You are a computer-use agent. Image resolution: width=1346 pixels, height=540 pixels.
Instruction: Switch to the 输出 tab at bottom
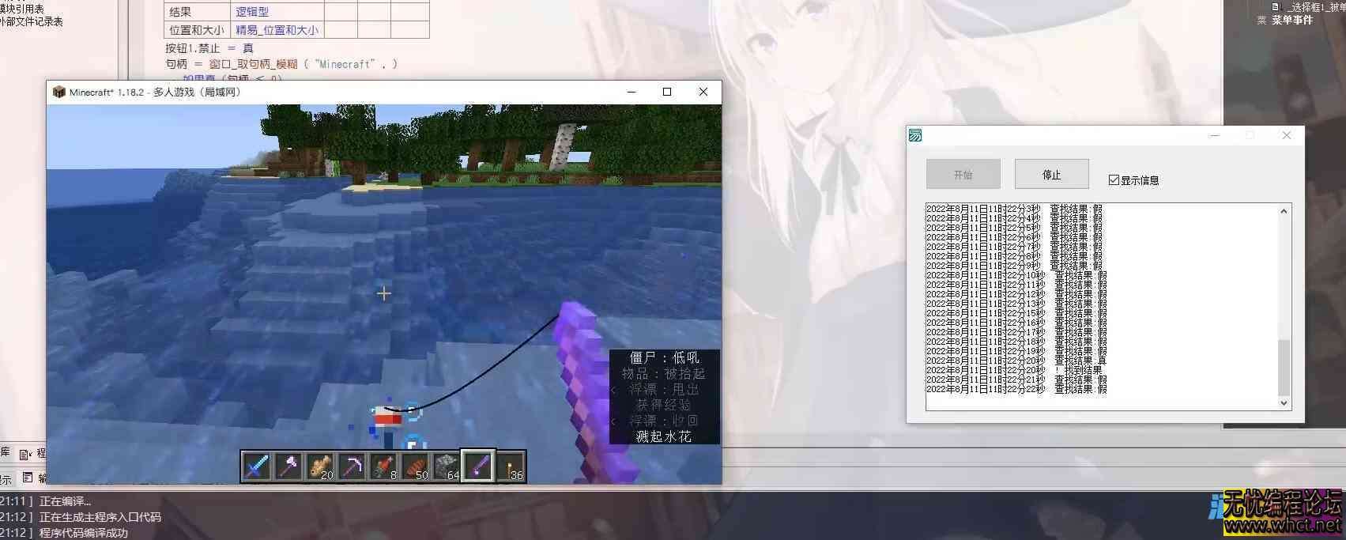[x=36, y=478]
